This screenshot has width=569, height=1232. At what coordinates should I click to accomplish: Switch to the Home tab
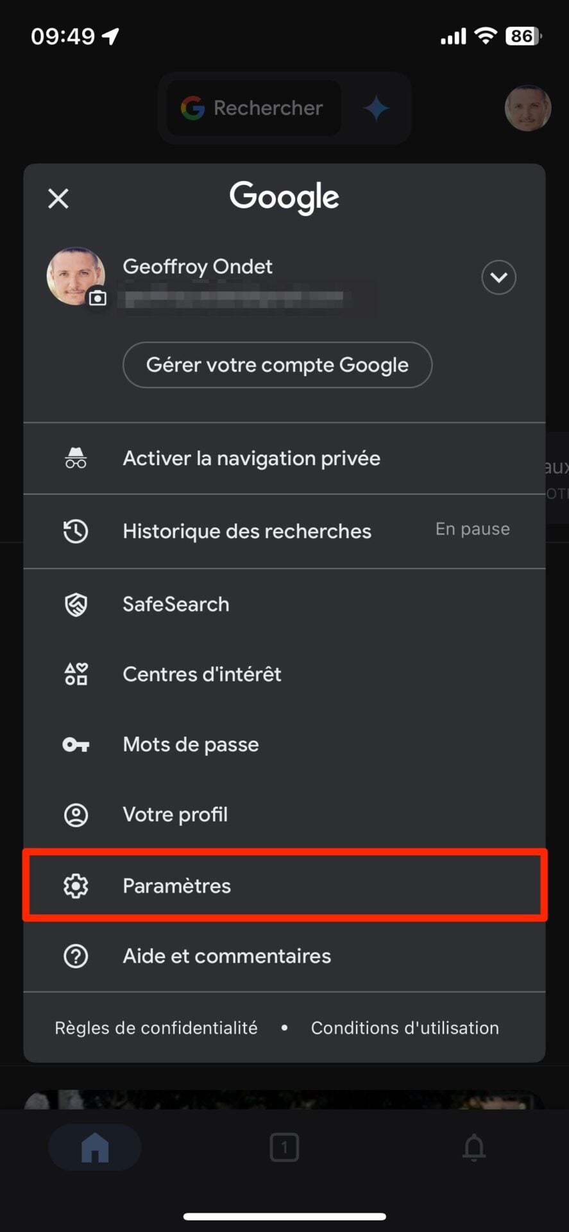[95, 1147]
